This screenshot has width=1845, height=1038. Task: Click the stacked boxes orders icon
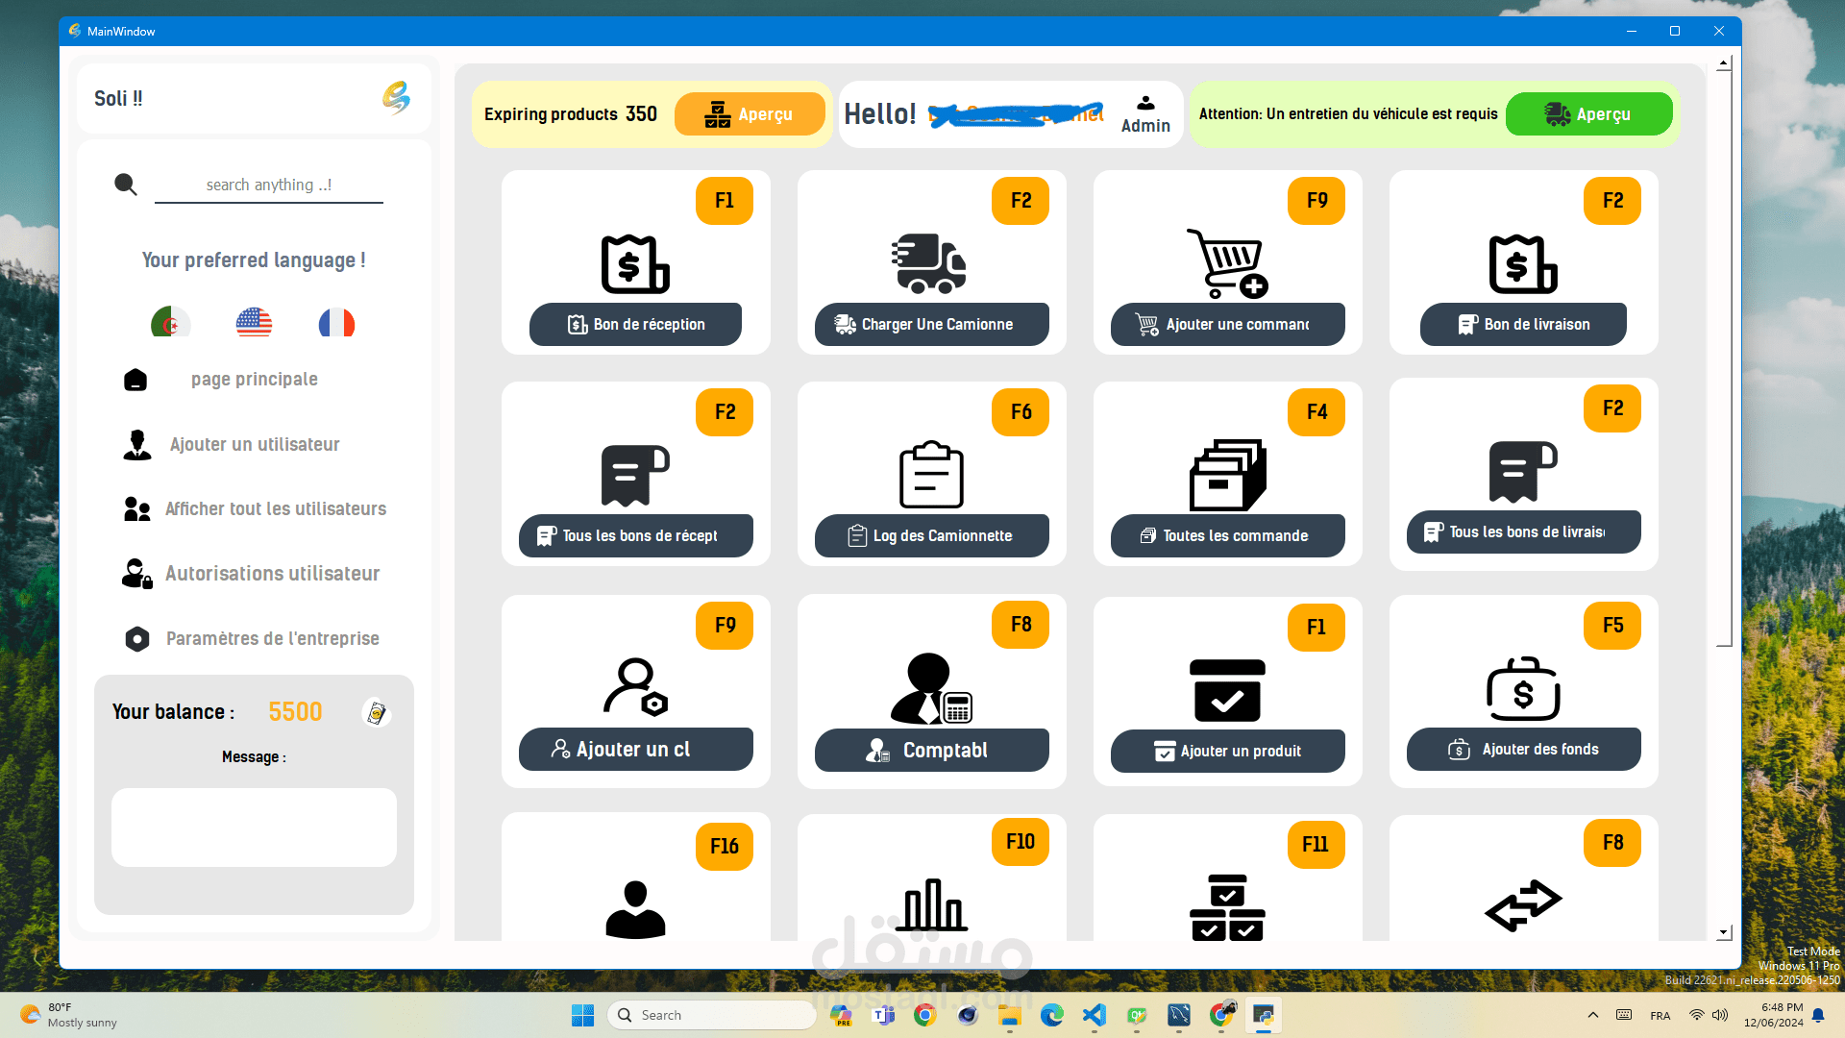pyautogui.click(x=1227, y=475)
